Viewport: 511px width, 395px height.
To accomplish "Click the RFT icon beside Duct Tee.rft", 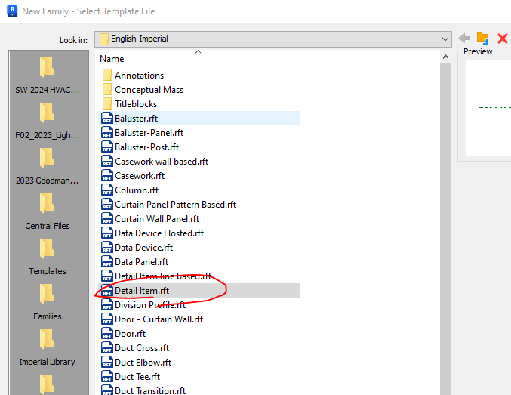I will click(107, 377).
